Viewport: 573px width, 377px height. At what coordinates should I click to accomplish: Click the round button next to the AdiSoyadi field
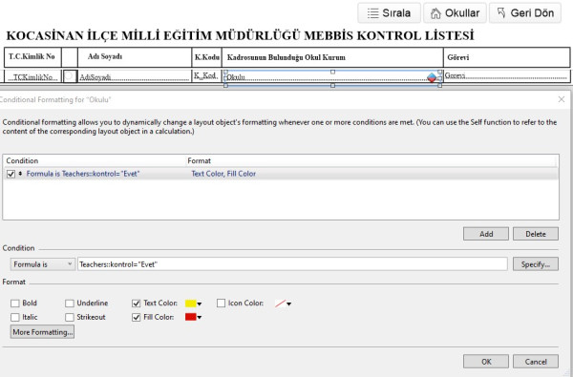coord(70,76)
